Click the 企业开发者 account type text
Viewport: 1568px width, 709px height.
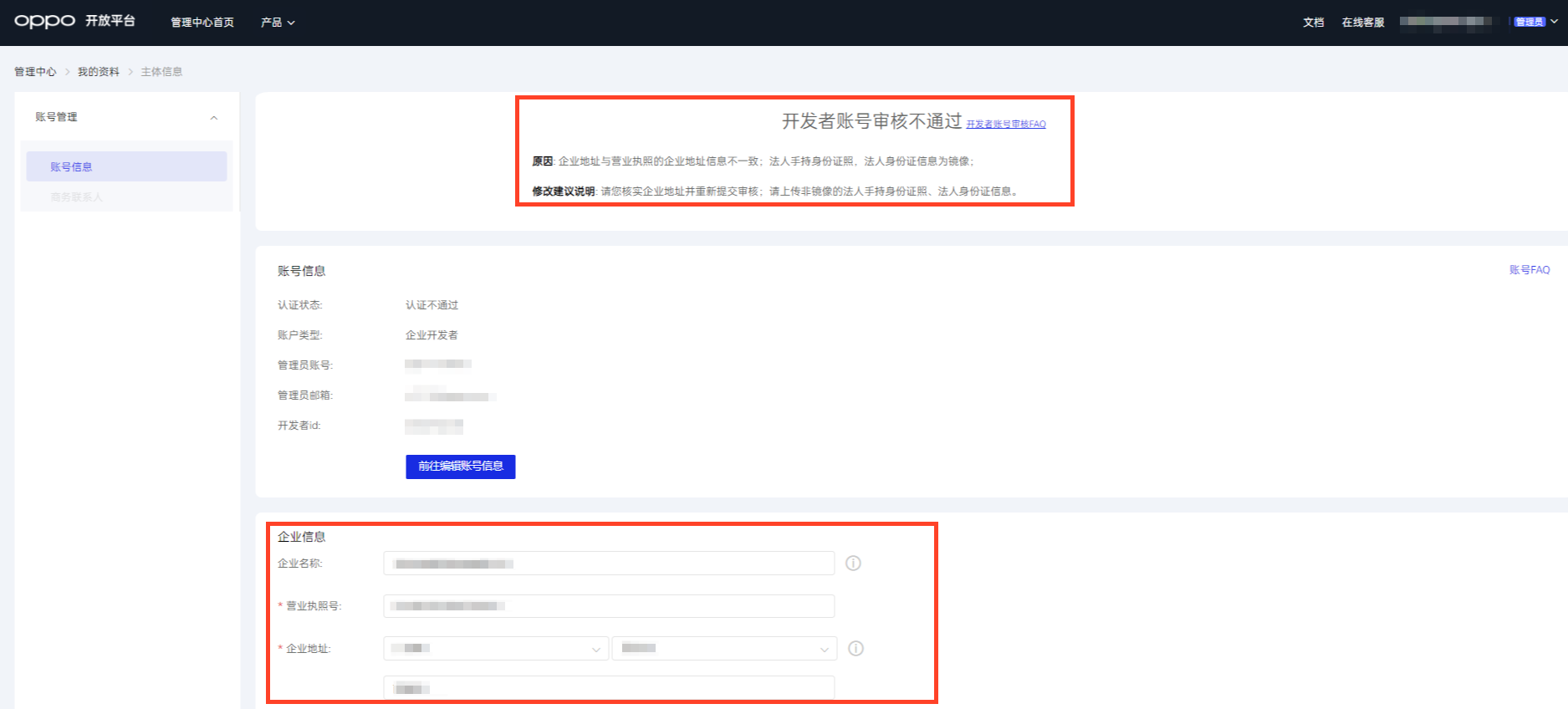432,335
